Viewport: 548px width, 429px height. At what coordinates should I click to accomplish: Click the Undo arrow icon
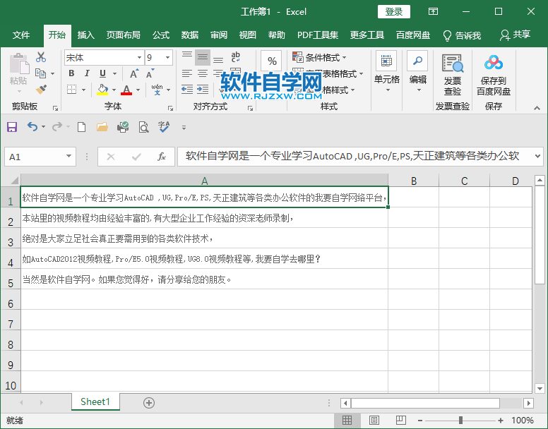click(x=32, y=127)
